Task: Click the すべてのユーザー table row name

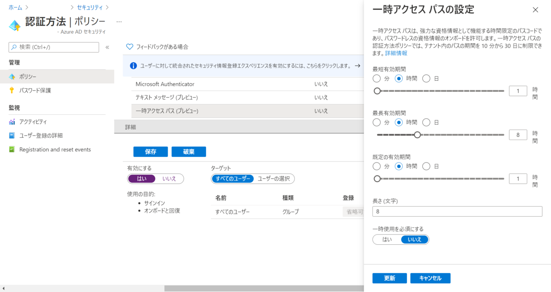Action: [x=232, y=212]
